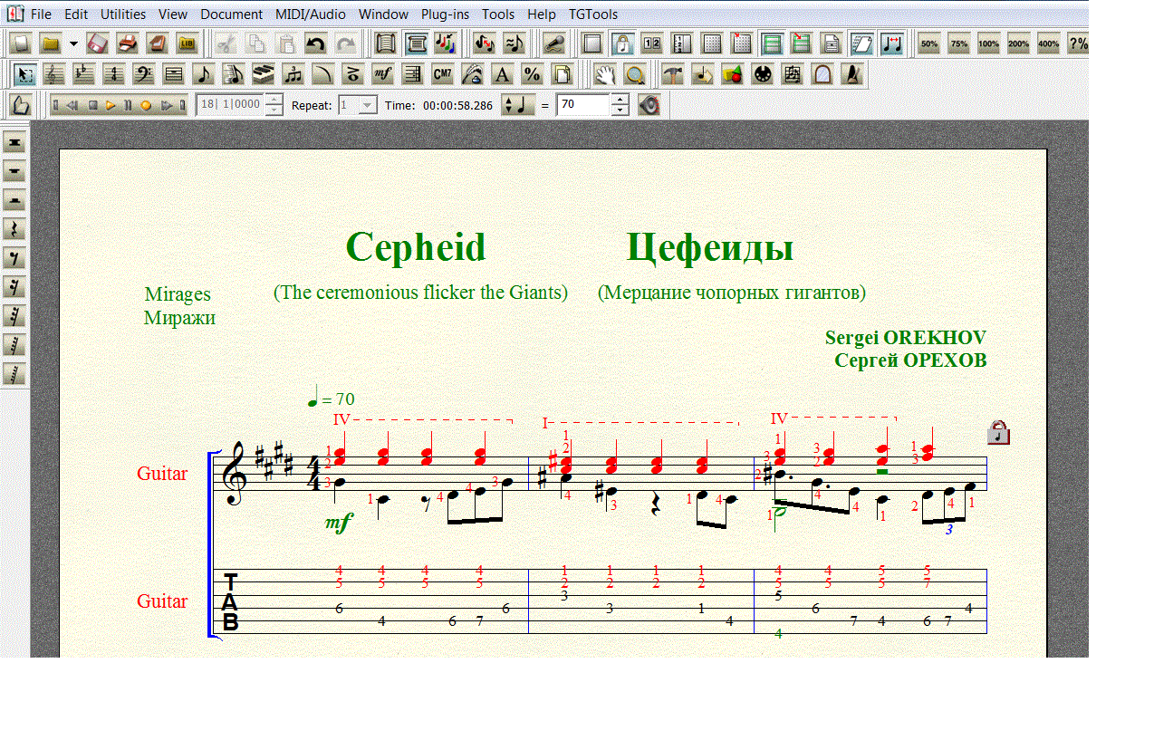The height and width of the screenshot is (740, 1154).
Task: Set zoom to 200%
Action: (x=1019, y=43)
